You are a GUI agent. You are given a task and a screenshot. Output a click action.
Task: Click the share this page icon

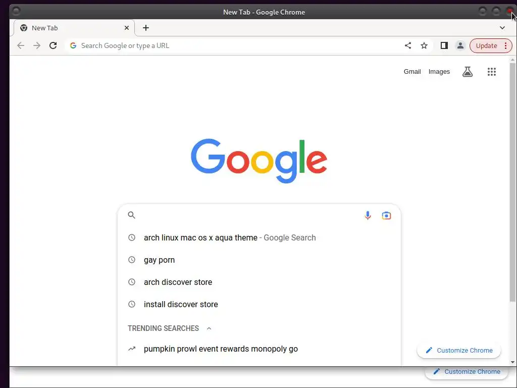[408, 45]
